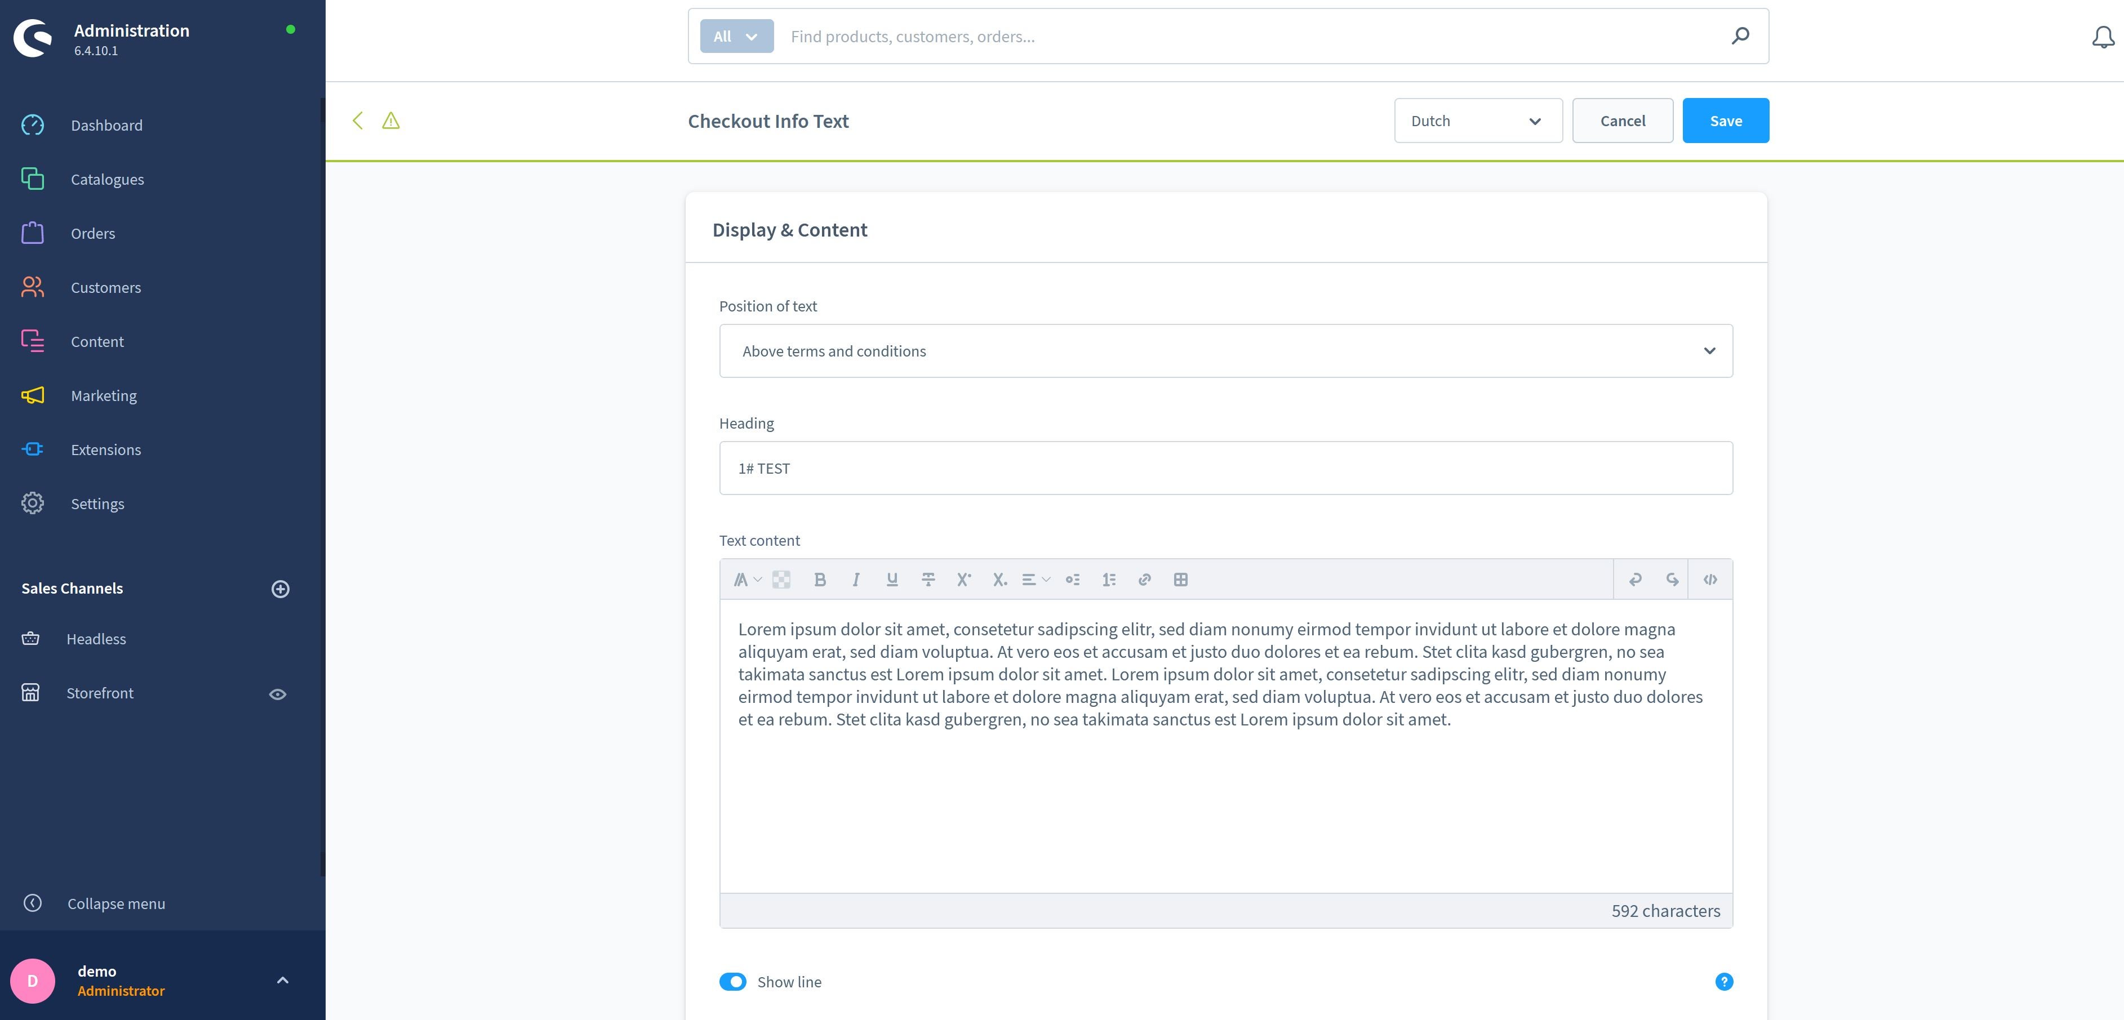Click the sidebar scrollbar
Image resolution: width=2124 pixels, height=1020 pixels.
pyautogui.click(x=322, y=487)
